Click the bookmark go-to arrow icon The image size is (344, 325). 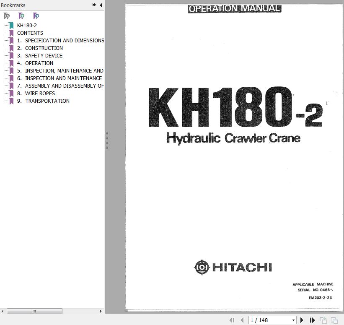point(36,16)
